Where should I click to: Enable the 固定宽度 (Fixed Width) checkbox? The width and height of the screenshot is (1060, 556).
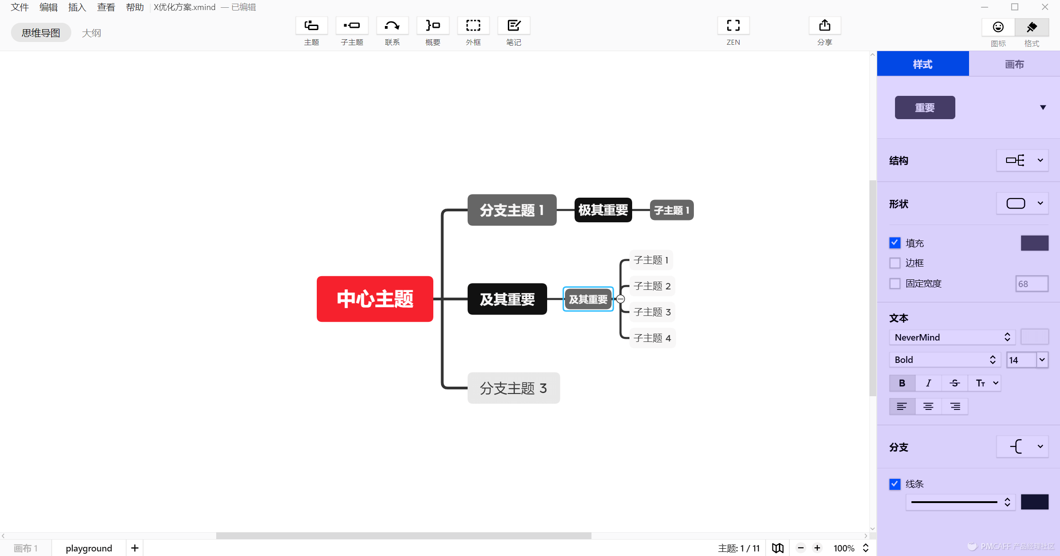pos(895,283)
